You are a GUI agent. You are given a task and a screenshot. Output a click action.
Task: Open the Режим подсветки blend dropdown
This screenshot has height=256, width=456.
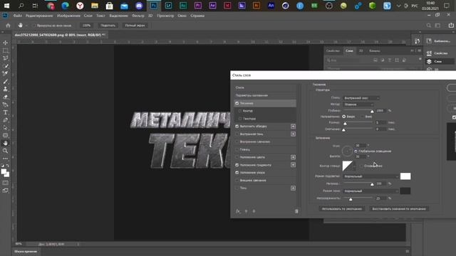[x=370, y=176]
